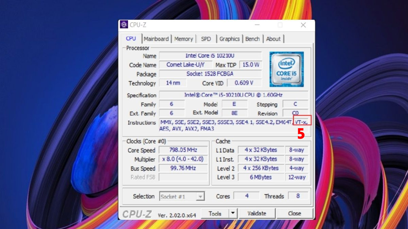This screenshot has width=408, height=229.
Task: Click VT-x in the Instructions list
Action: [301, 122]
